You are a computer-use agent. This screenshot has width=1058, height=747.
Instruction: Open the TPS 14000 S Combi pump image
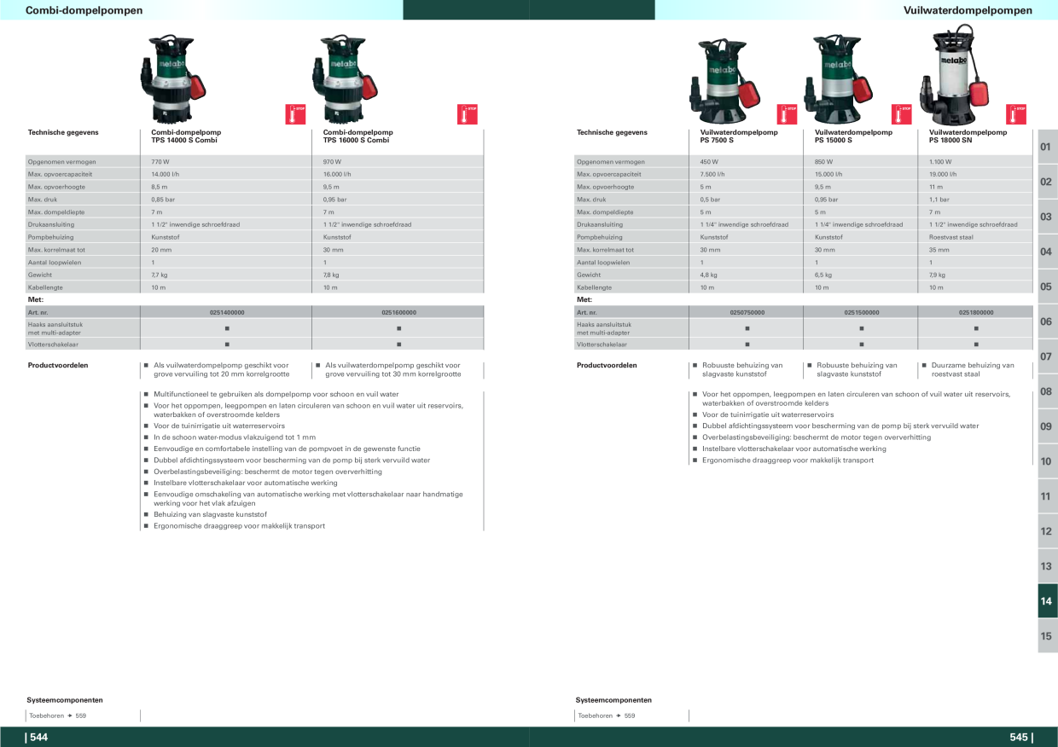(173, 79)
